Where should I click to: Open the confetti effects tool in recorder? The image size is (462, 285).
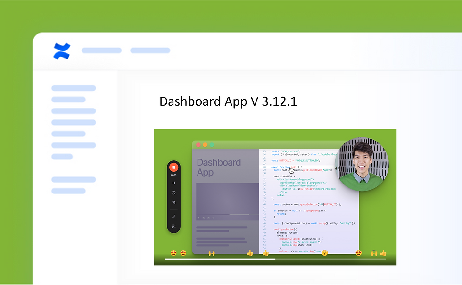pyautogui.click(x=173, y=226)
